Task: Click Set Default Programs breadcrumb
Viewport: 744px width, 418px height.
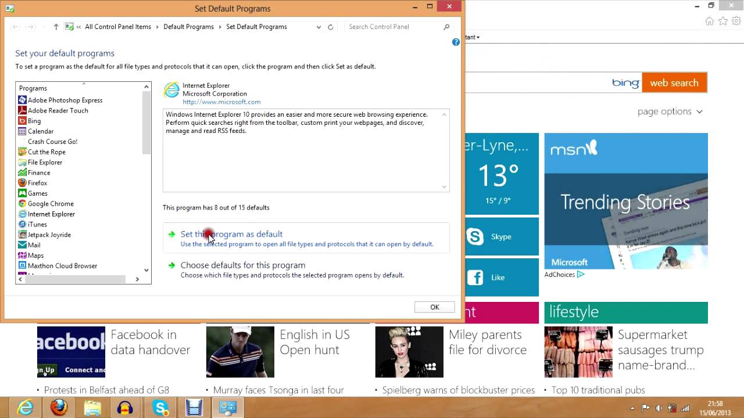Action: 256,27
